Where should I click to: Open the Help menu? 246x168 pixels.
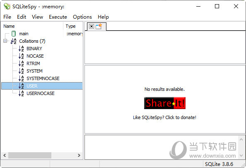tap(103, 17)
